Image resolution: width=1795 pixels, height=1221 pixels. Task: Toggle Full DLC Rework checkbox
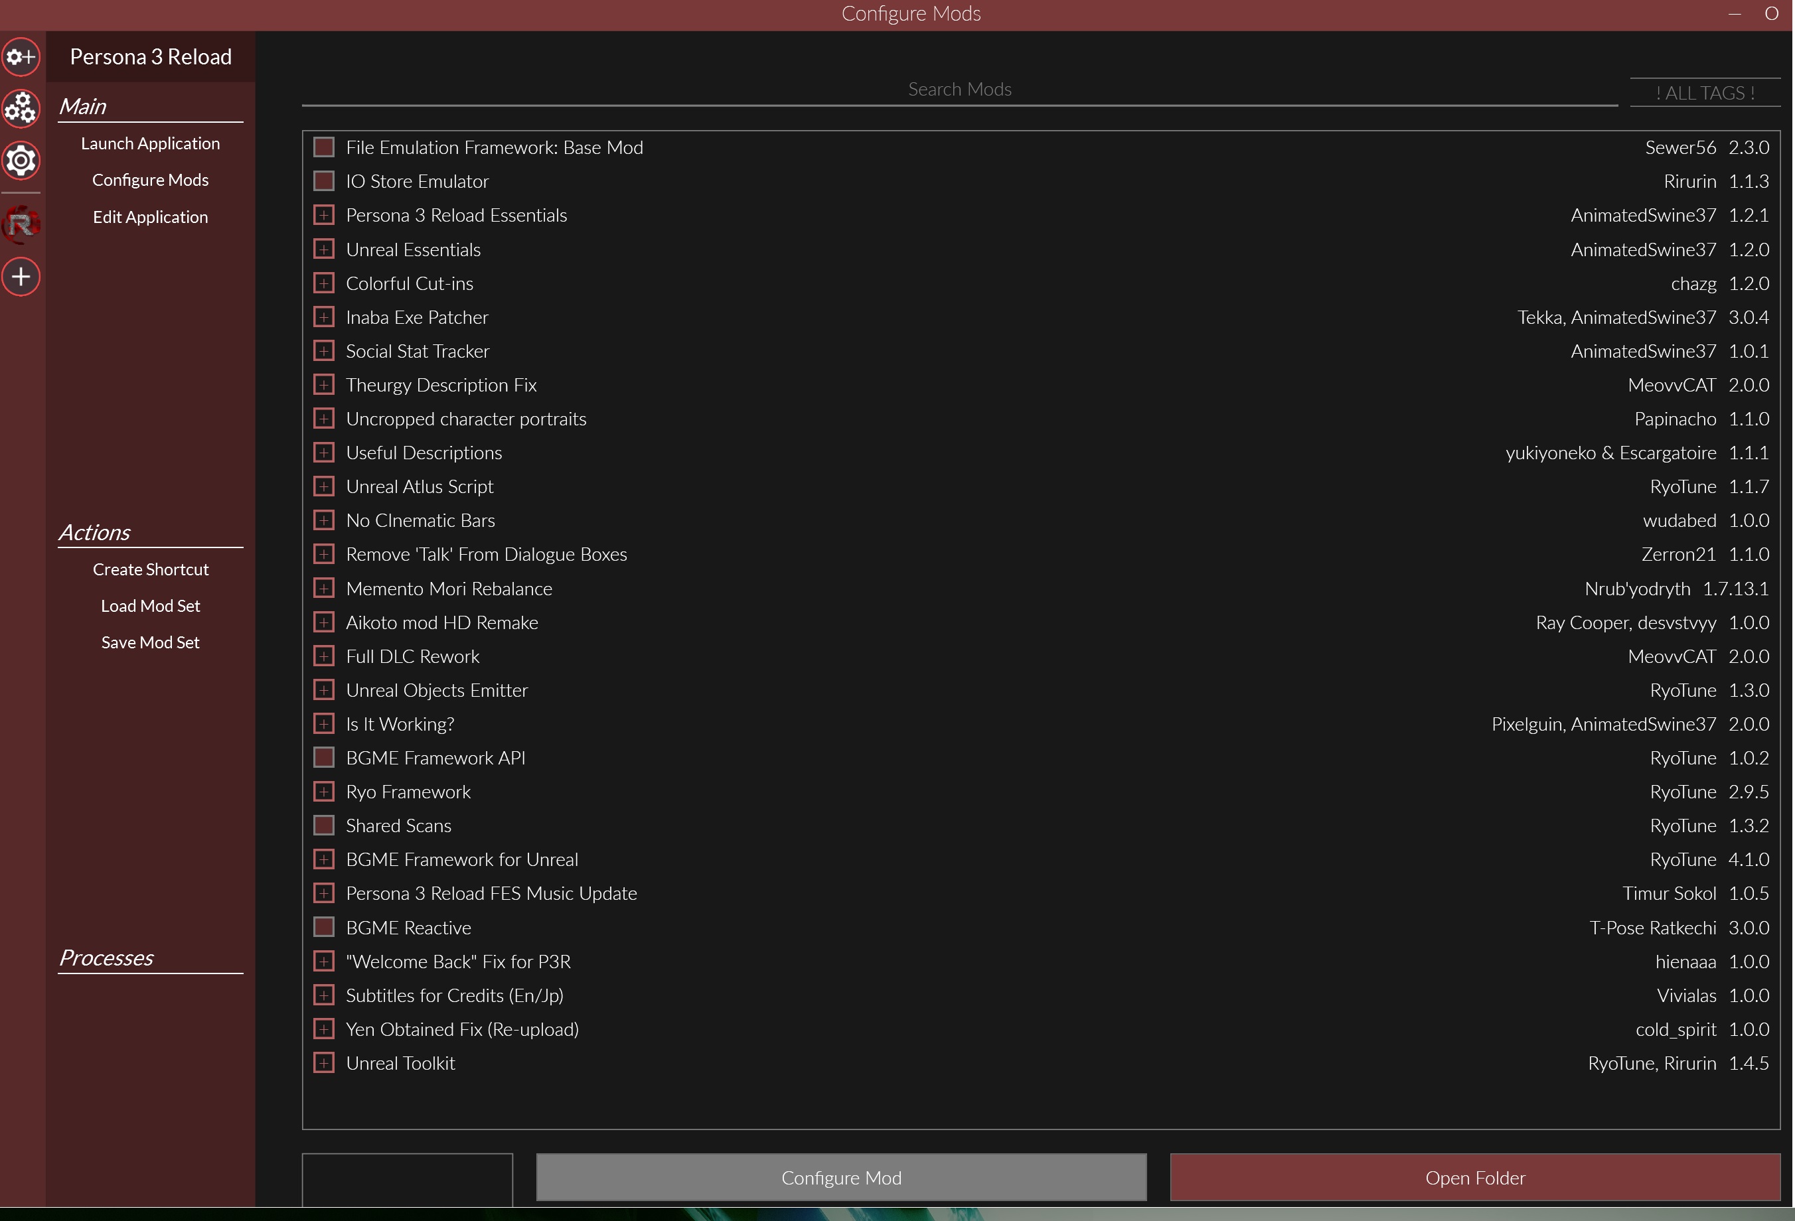[x=324, y=656]
